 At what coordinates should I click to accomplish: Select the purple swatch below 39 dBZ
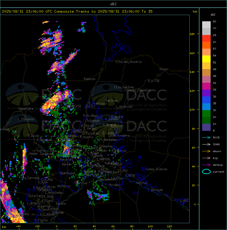206,93
